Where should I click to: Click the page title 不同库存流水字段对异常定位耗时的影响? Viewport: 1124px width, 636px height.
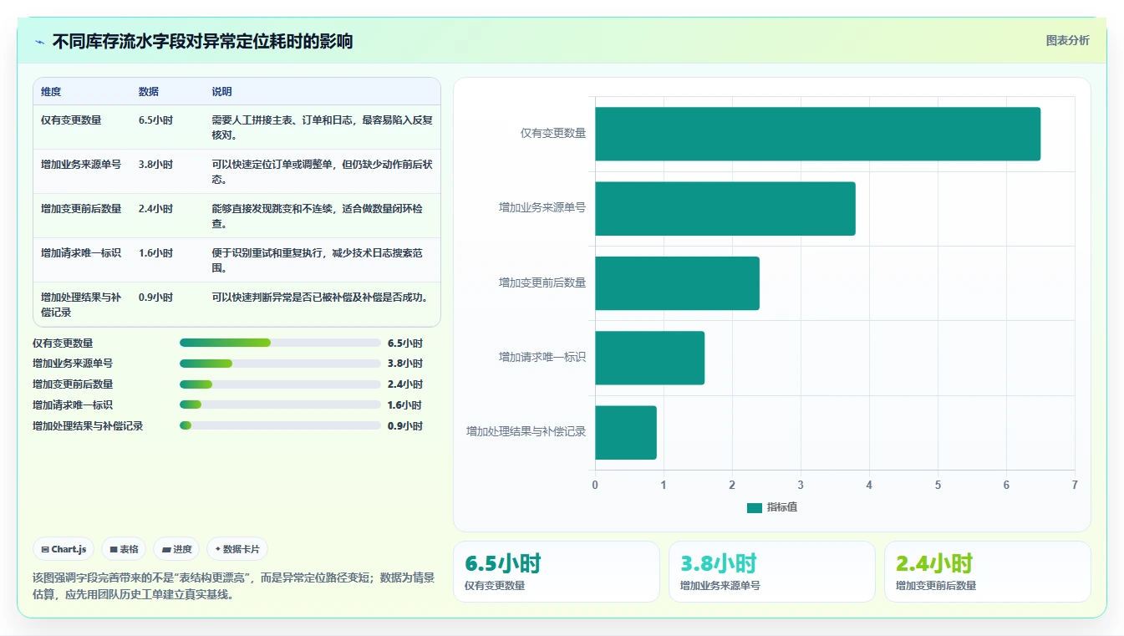click(x=202, y=41)
